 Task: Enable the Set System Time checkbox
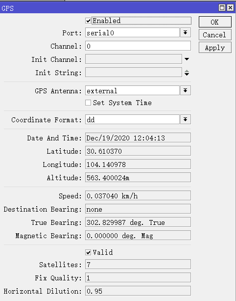(x=88, y=103)
